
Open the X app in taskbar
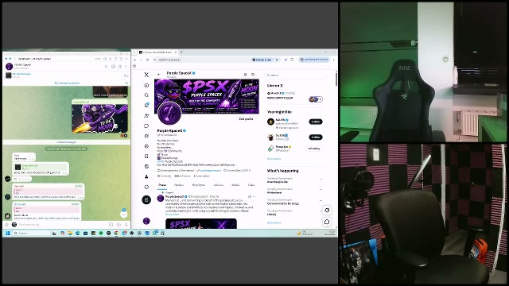(x=108, y=233)
